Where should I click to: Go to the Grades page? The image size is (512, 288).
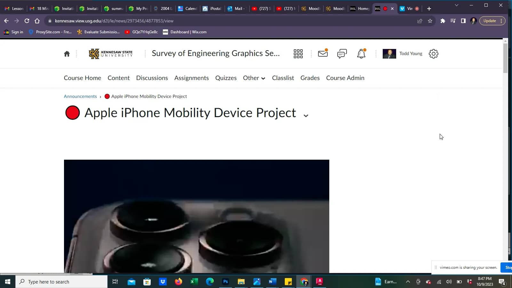click(x=309, y=78)
